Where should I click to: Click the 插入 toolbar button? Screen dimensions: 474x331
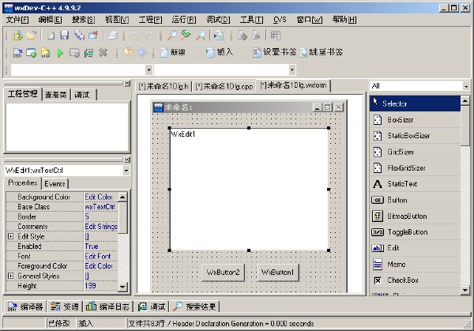(x=220, y=52)
